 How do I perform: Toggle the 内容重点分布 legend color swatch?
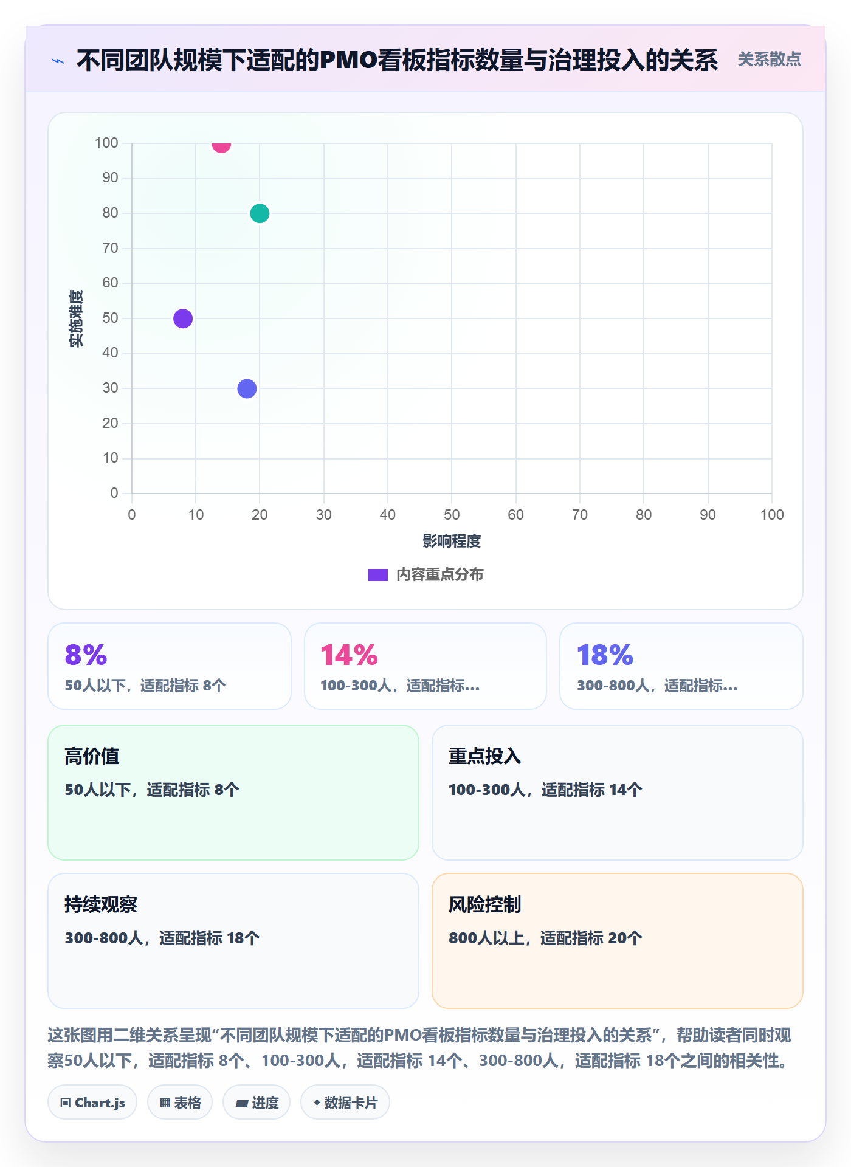point(378,575)
